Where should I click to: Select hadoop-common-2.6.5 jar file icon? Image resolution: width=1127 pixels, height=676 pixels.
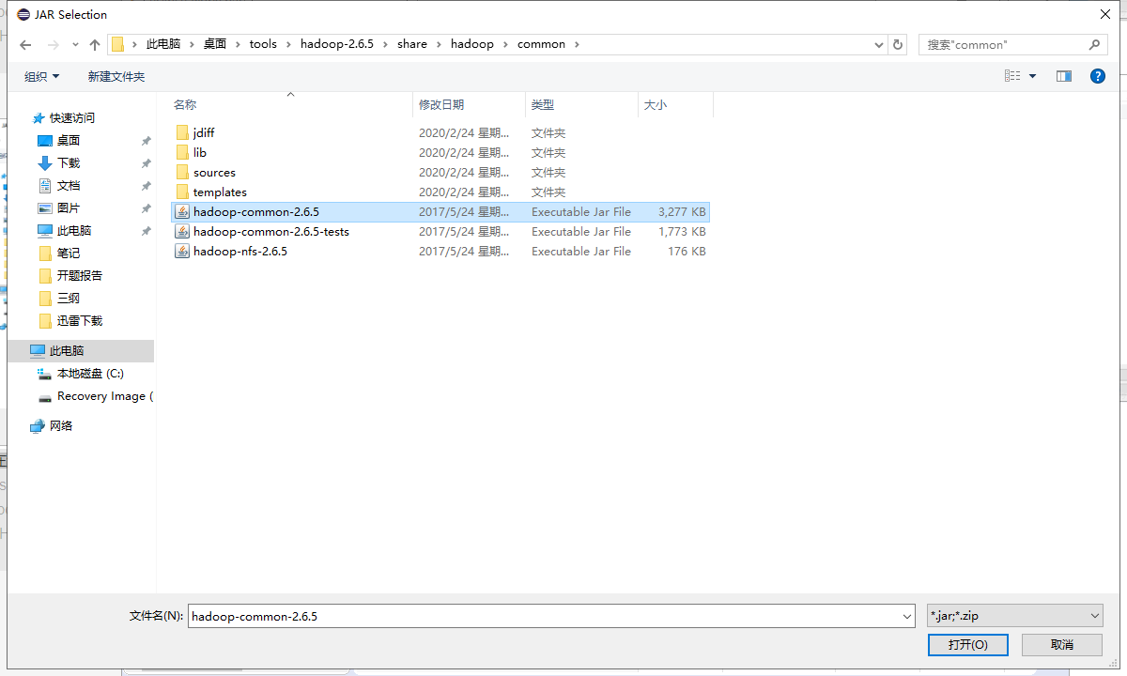pos(182,211)
